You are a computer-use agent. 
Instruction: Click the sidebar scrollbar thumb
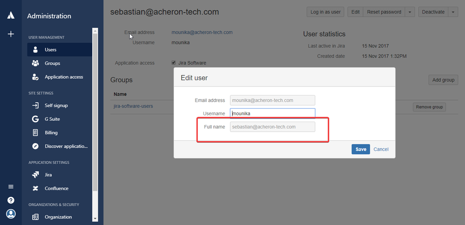[x=95, y=112]
